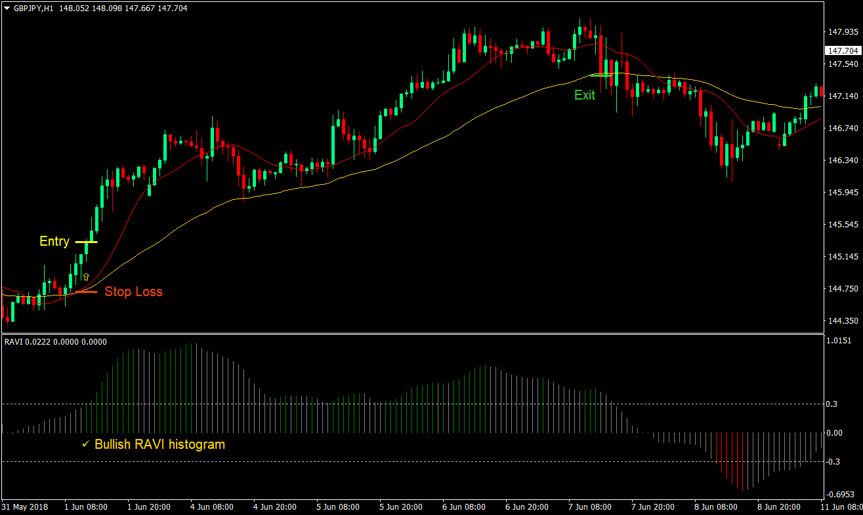Click the yellow Entry text label
The image size is (863, 515).
point(54,241)
